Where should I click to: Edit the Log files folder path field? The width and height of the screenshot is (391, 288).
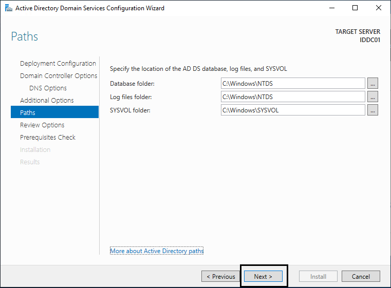pyautogui.click(x=293, y=97)
